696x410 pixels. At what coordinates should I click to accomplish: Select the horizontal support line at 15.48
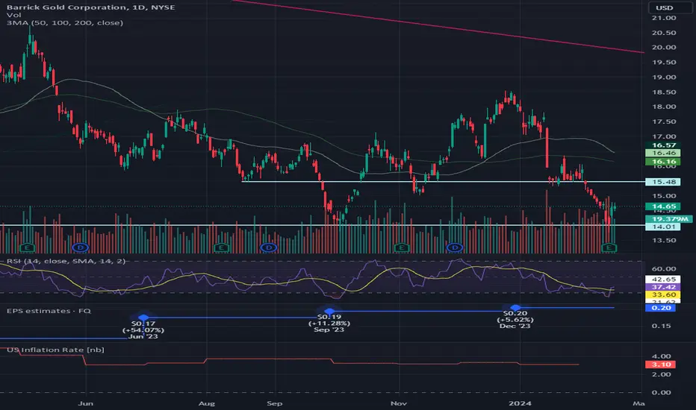[x=443, y=182]
